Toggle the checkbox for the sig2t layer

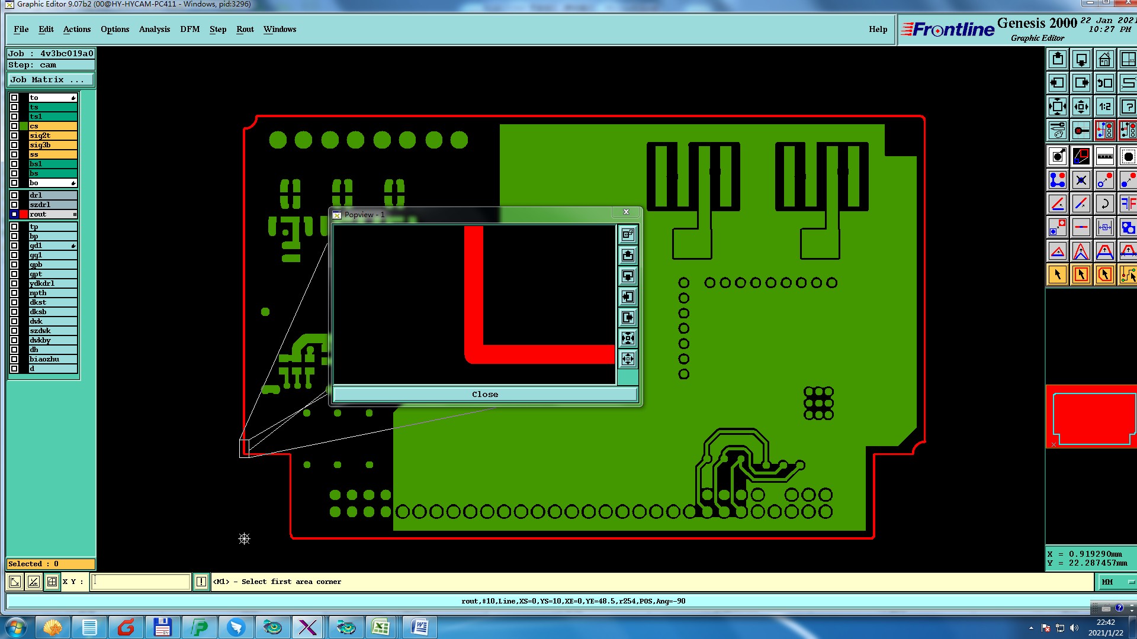[x=14, y=135]
